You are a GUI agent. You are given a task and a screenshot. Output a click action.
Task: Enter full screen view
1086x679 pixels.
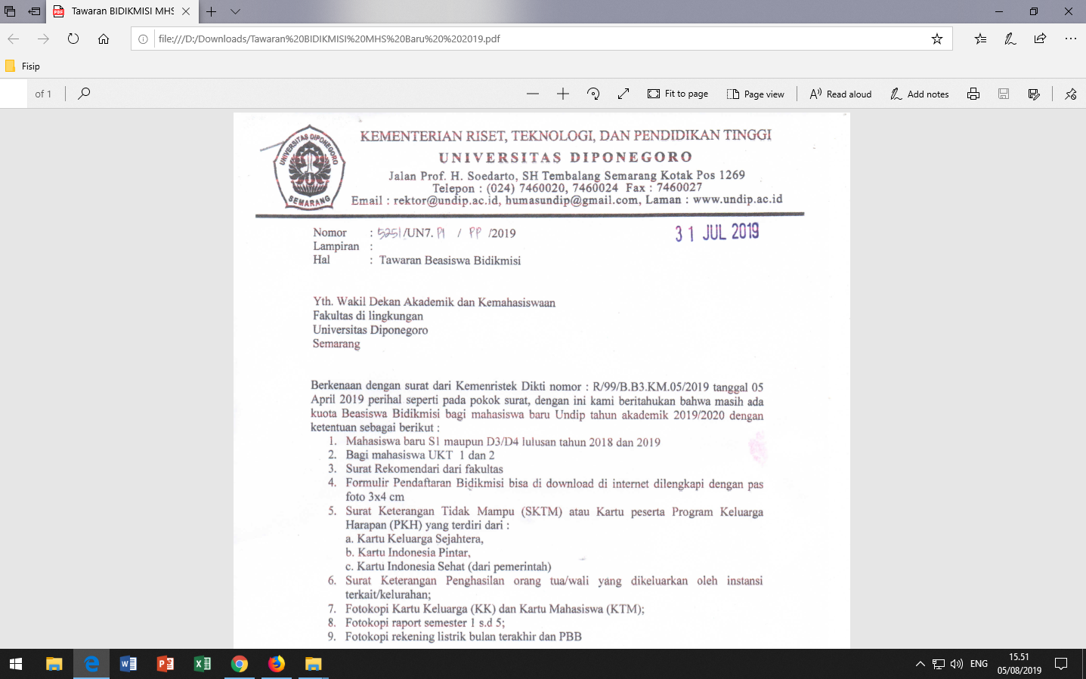point(623,93)
